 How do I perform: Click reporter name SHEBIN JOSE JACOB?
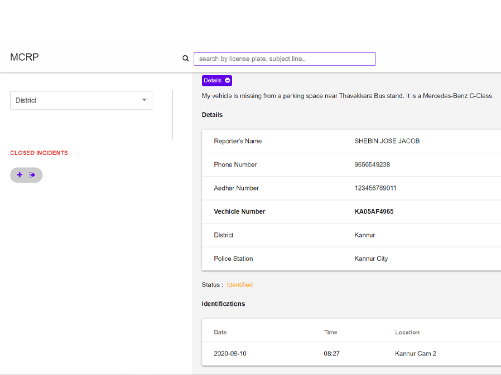387,142
